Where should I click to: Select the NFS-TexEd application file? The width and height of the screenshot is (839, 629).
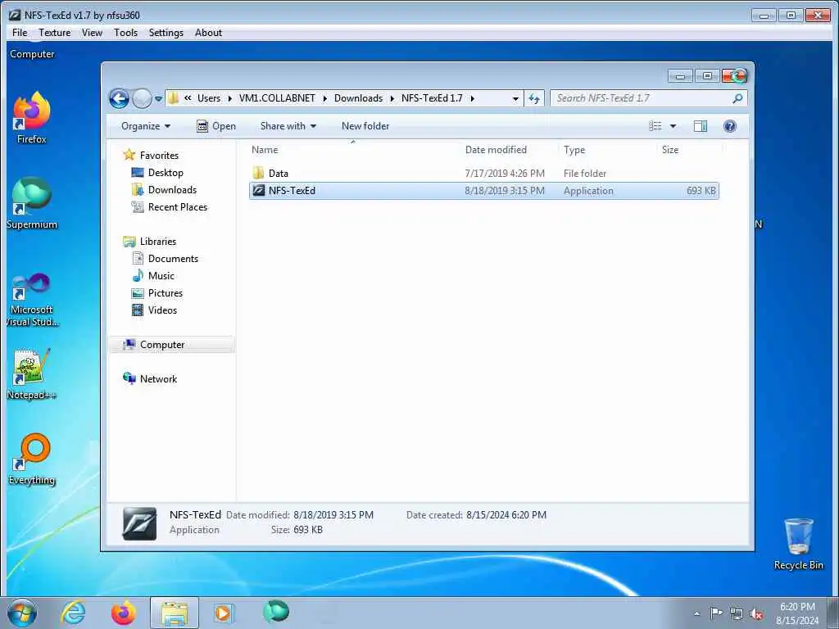coord(483,190)
